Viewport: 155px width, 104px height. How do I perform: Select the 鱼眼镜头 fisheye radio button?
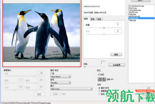99,91
